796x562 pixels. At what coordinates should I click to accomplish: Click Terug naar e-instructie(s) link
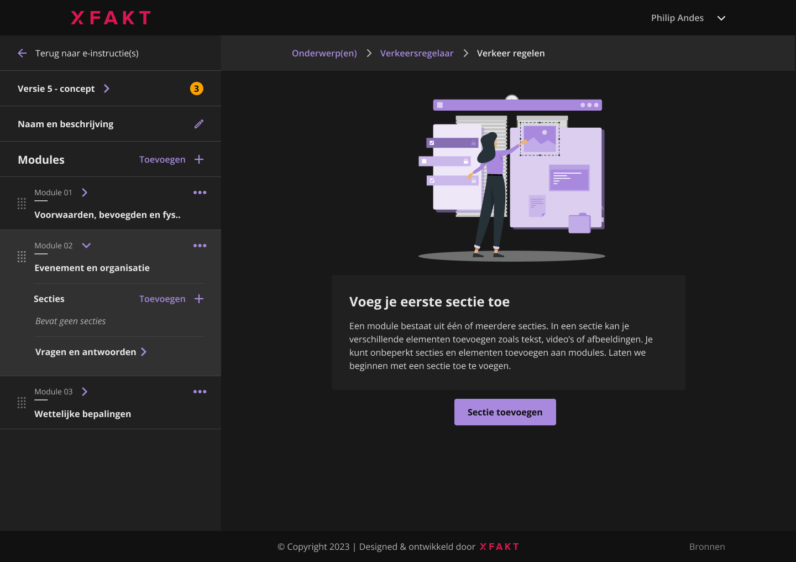point(87,53)
